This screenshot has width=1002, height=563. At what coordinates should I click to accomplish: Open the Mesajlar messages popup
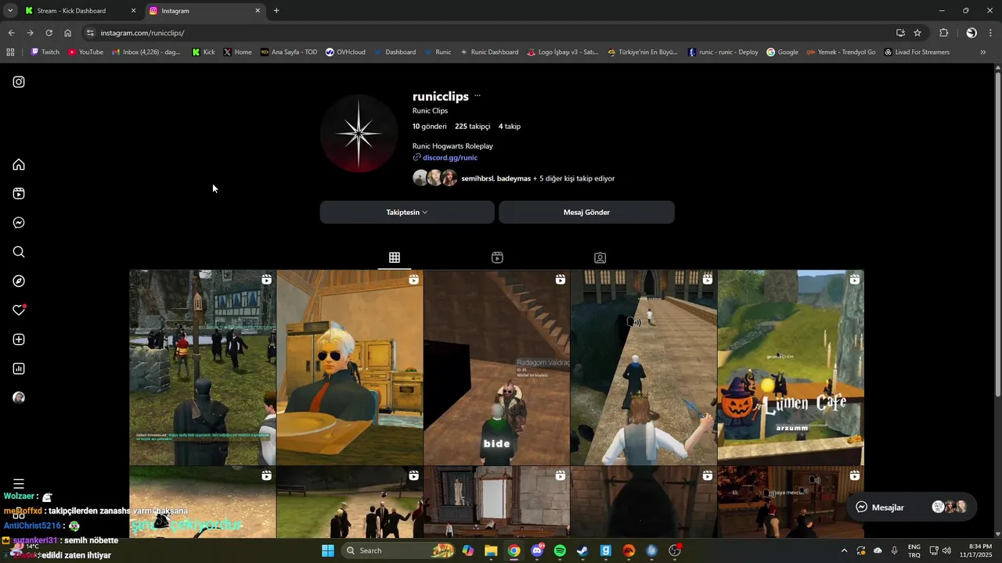(x=912, y=507)
